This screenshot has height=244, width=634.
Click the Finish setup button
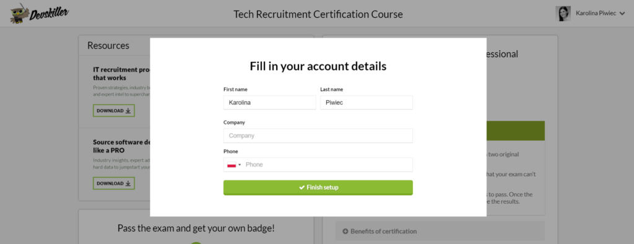point(318,188)
